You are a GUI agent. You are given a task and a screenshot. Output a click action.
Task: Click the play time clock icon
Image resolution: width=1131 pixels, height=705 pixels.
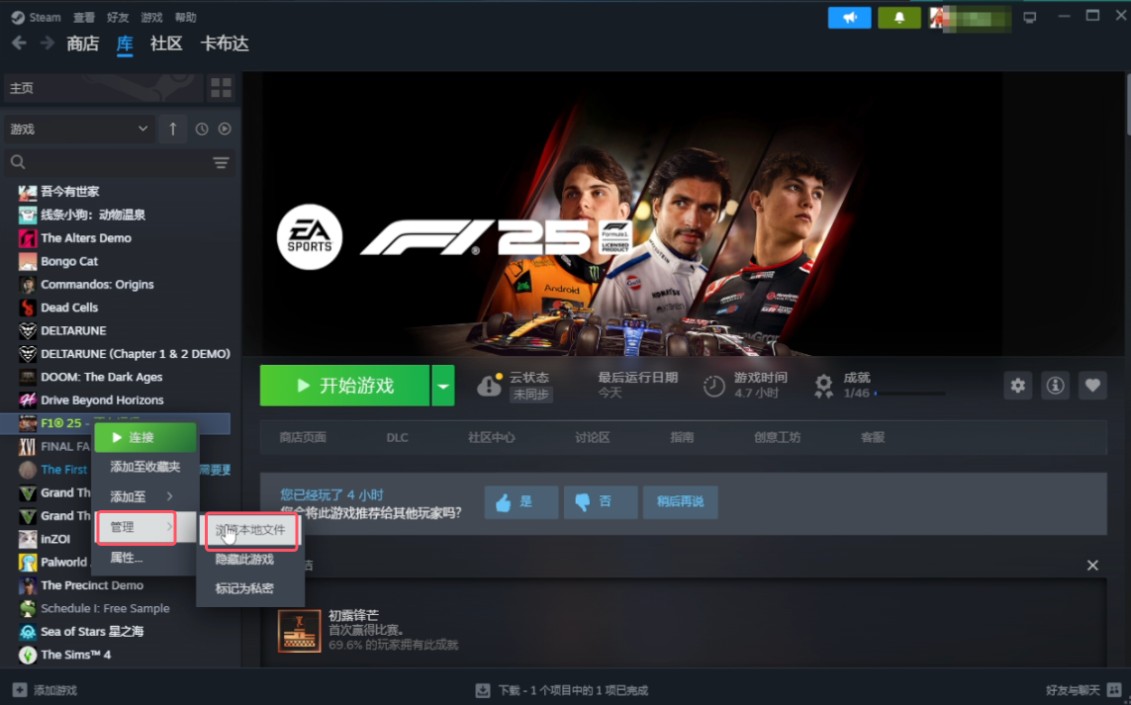713,386
